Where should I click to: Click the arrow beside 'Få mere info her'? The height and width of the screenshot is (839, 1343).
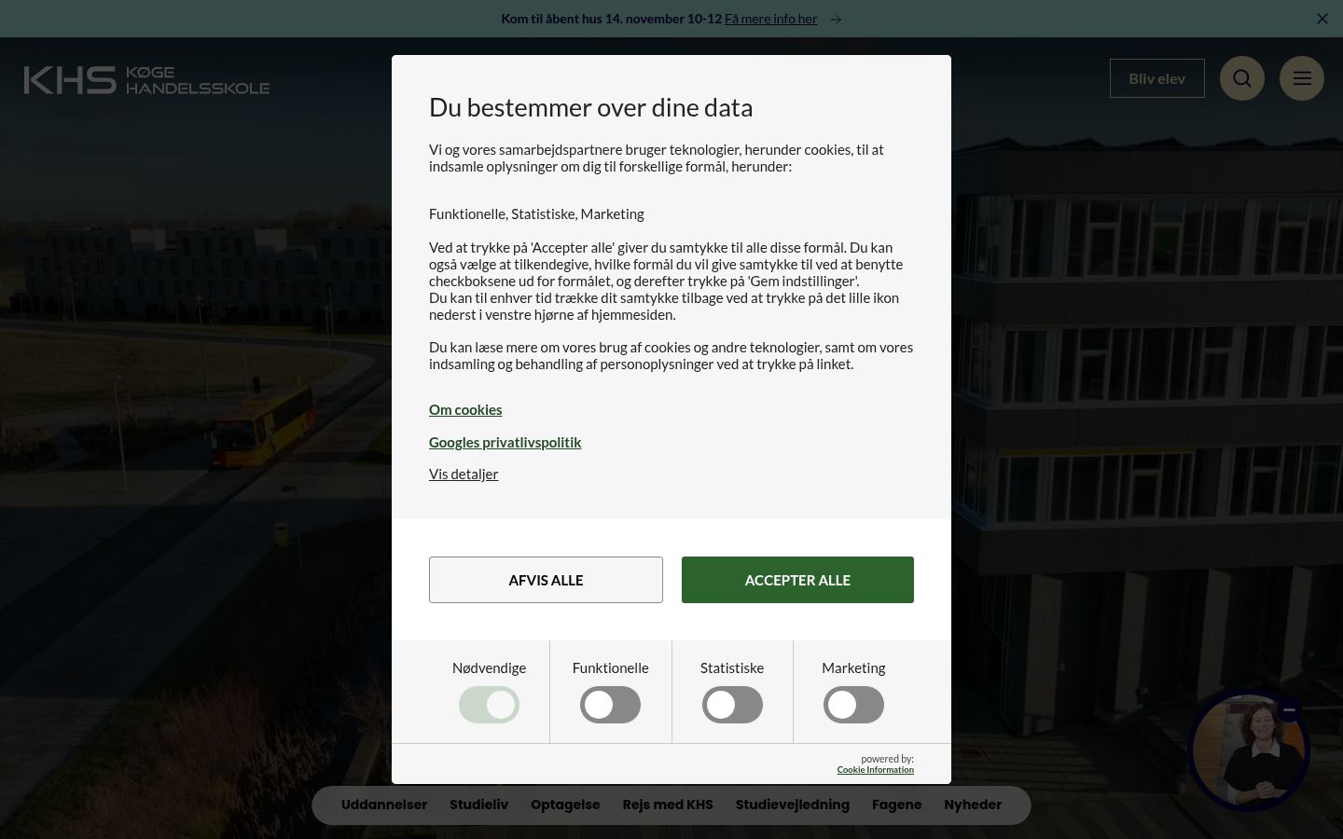click(x=836, y=19)
